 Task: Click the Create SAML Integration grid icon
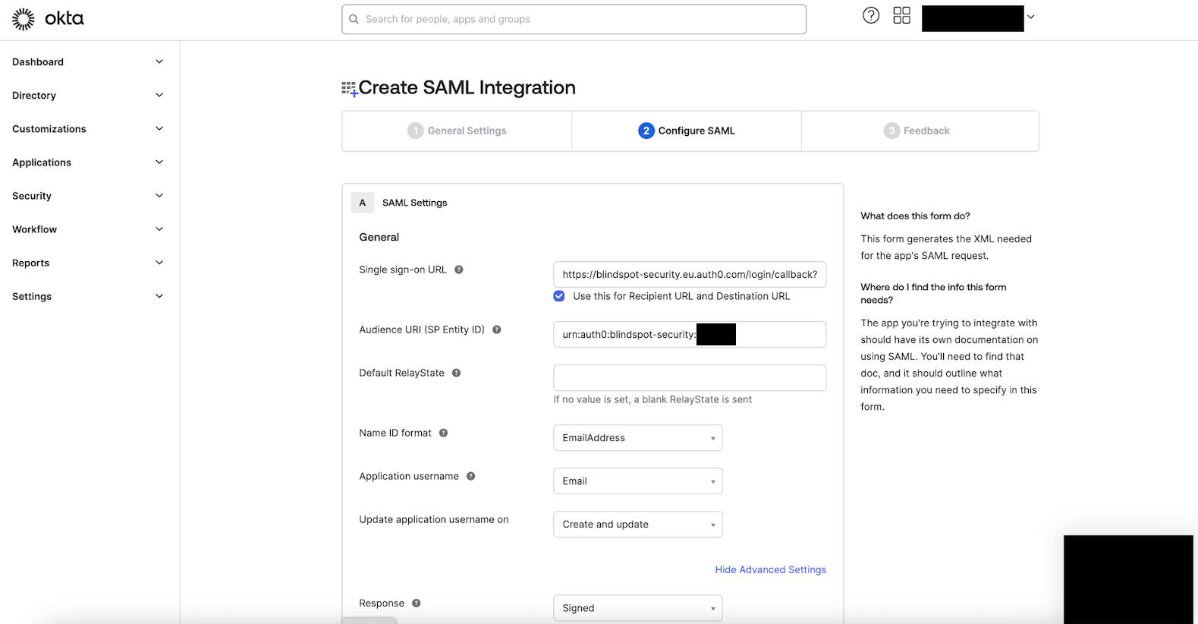[x=349, y=89]
